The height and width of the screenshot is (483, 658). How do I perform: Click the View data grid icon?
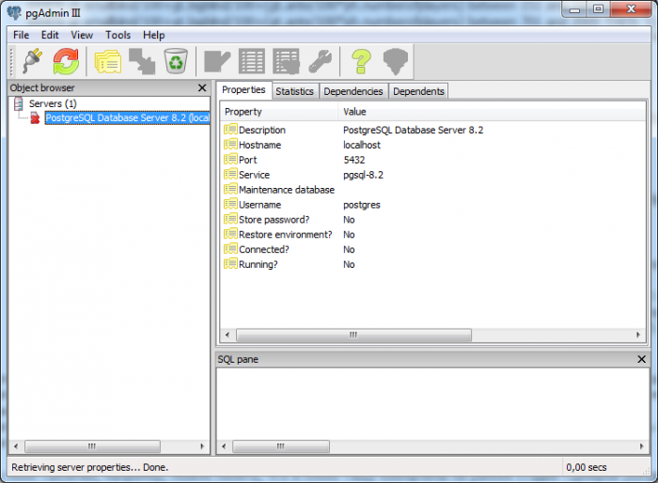point(251,61)
